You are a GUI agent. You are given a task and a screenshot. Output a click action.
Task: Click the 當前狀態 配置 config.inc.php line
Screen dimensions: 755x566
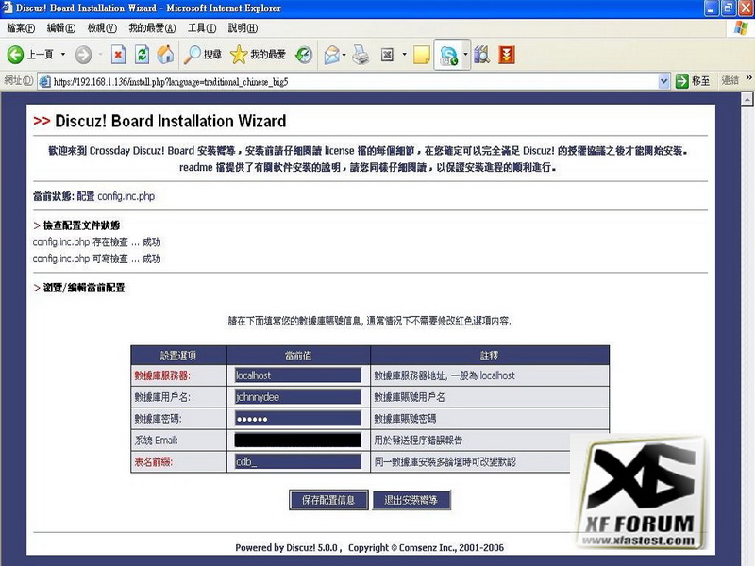93,196
